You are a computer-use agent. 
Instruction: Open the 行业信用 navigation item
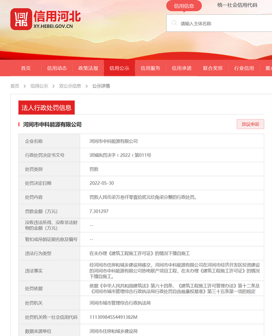point(244,68)
